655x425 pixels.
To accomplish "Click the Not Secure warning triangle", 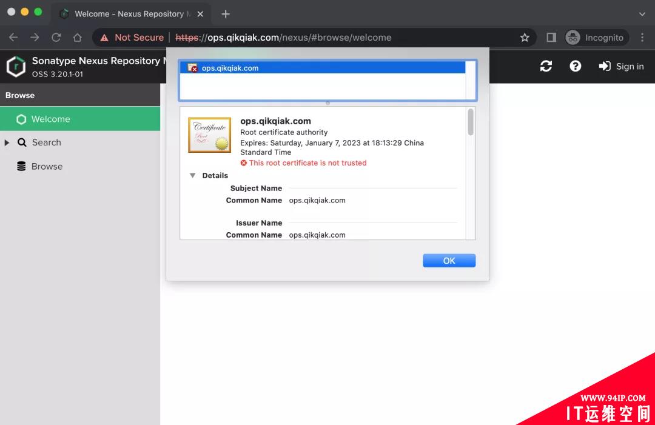I will [x=104, y=38].
